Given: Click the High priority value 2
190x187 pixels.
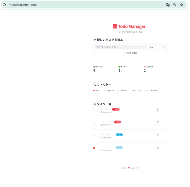Looking at the screenshot, I should click(145, 71).
